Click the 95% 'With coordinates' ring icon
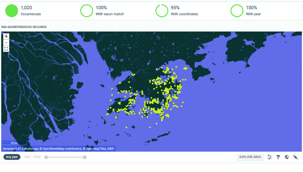Screen dimensions: 303x172 point(161,11)
